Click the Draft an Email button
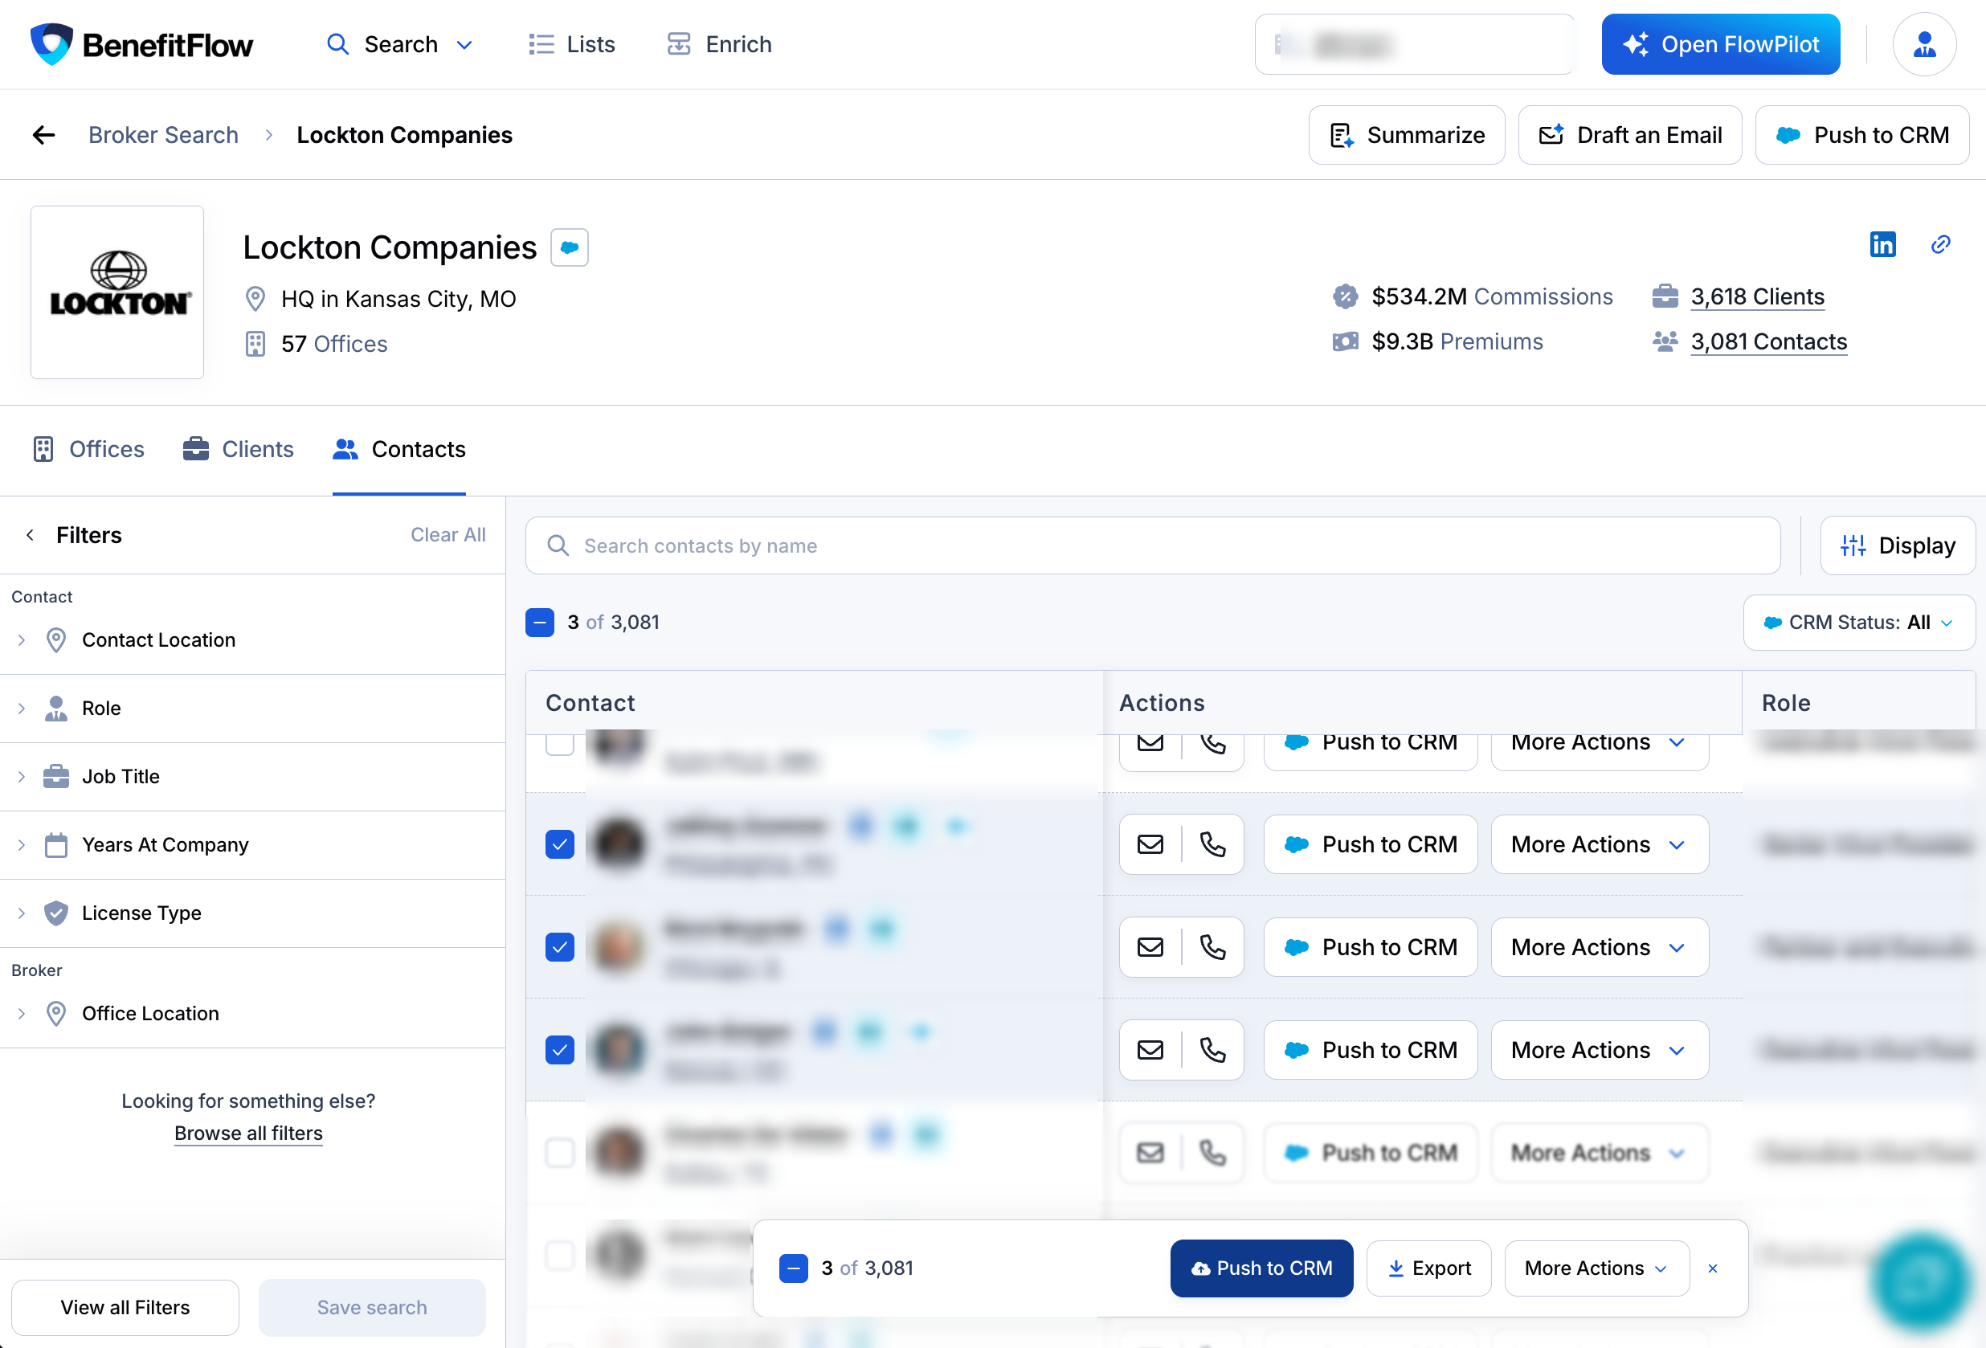Image resolution: width=1986 pixels, height=1348 pixels. [1629, 135]
